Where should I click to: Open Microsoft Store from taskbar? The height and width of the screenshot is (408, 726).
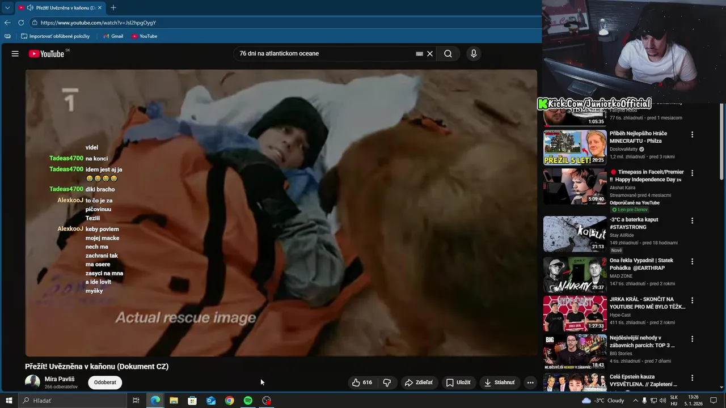coord(192,401)
